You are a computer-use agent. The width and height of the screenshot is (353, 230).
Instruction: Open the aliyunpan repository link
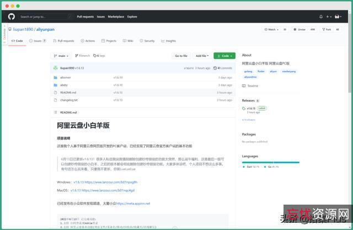45,29
